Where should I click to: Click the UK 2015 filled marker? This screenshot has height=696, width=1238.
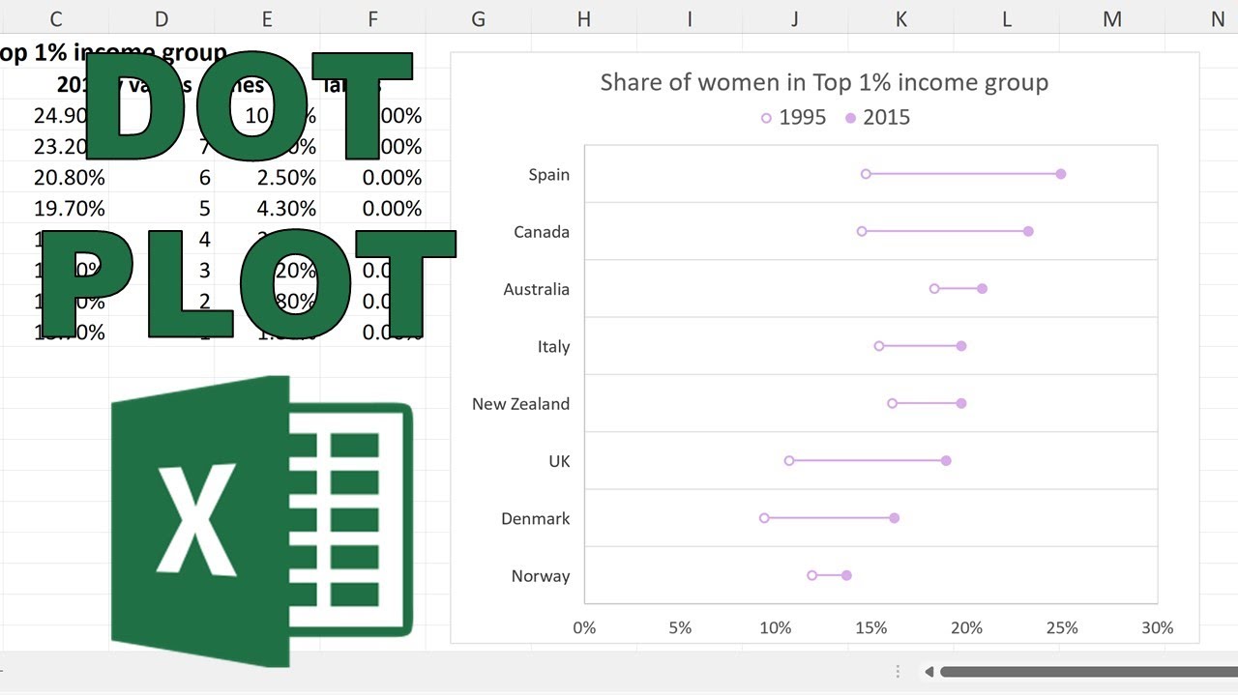click(946, 461)
